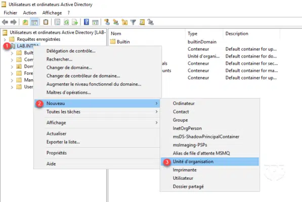Click the funnel Filter options icon
The height and width of the screenshot is (202, 302).
point(133,22)
